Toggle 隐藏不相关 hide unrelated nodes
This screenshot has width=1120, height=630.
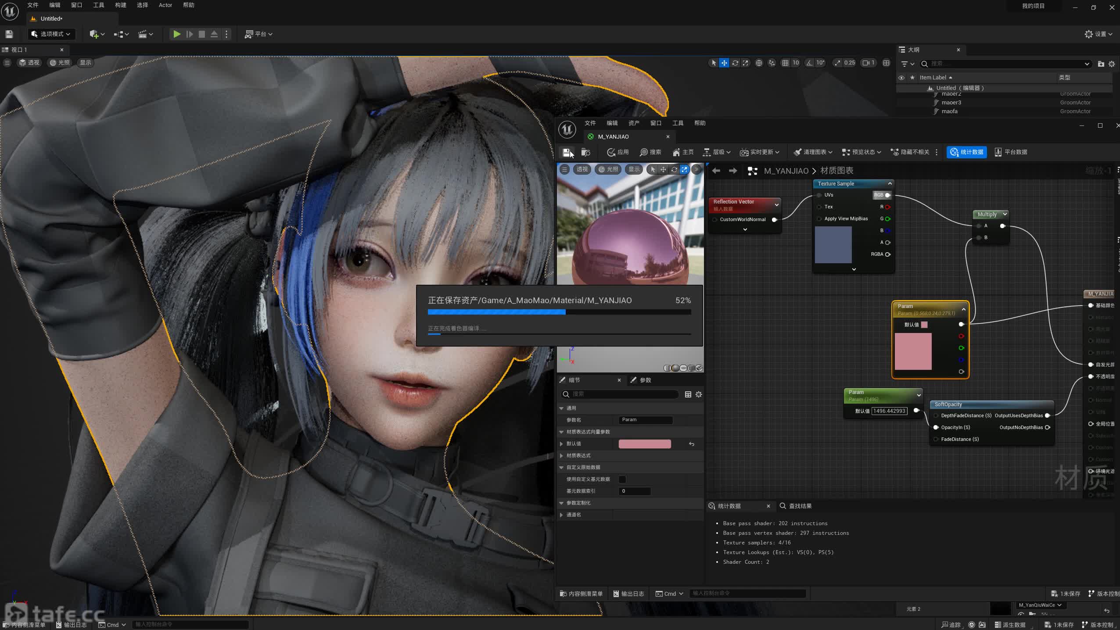click(910, 152)
